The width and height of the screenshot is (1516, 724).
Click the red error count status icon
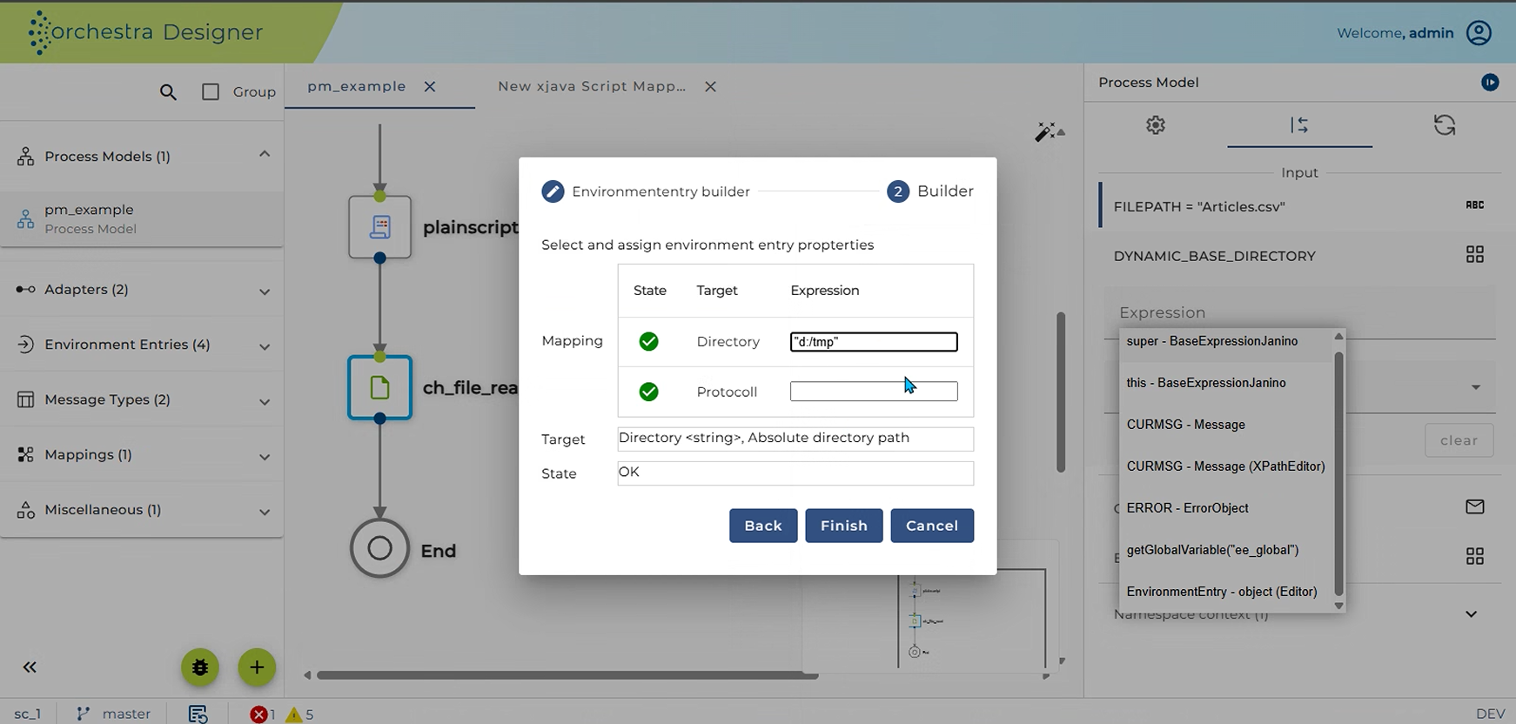tap(258, 714)
